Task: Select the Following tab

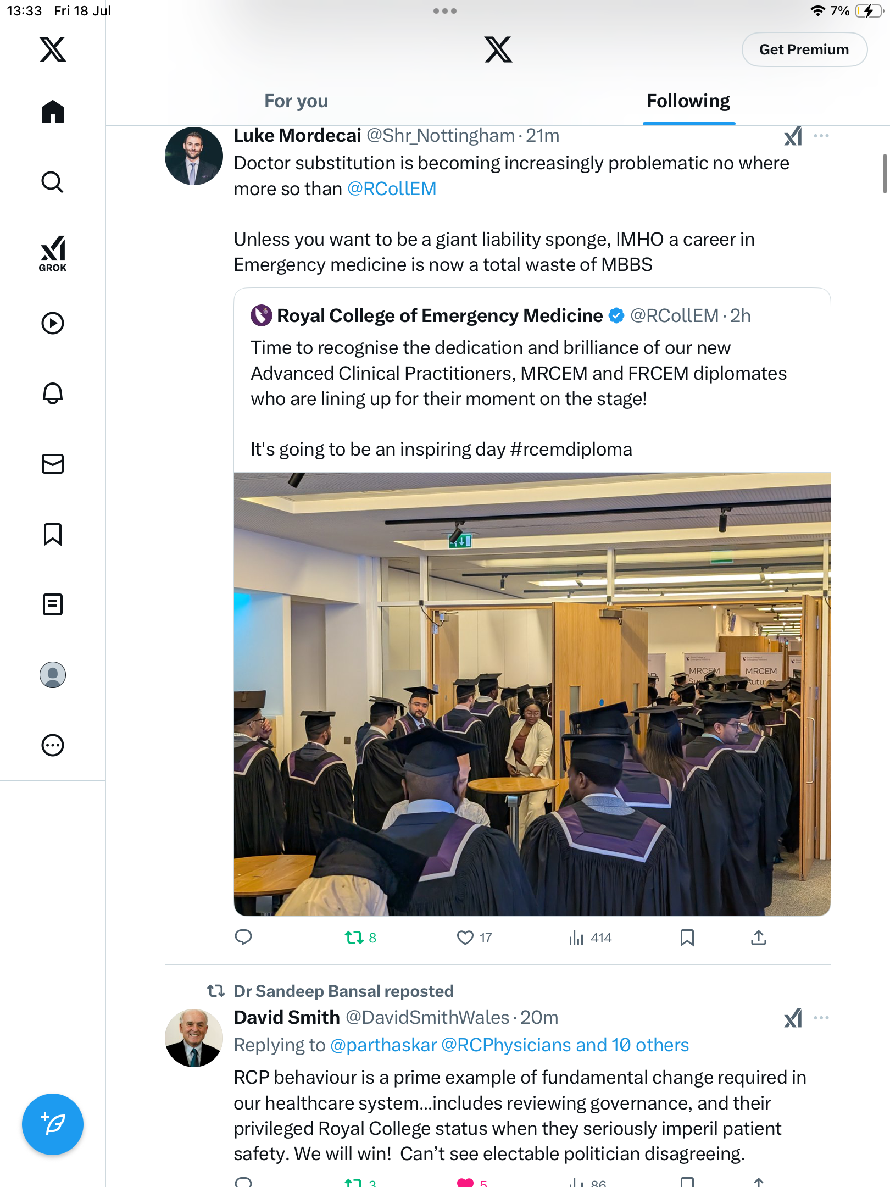Action: [688, 101]
